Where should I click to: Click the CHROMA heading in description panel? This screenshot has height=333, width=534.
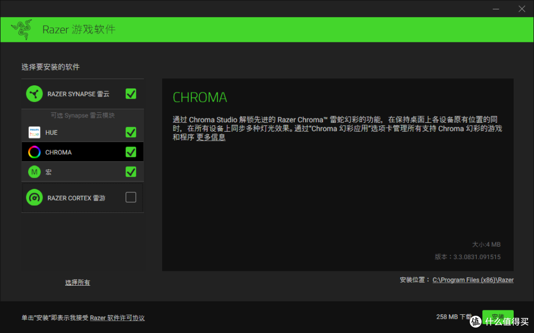pyautogui.click(x=200, y=98)
